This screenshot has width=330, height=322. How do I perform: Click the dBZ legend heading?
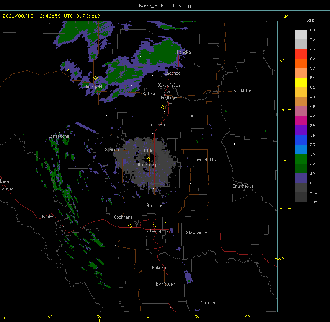[310, 20]
